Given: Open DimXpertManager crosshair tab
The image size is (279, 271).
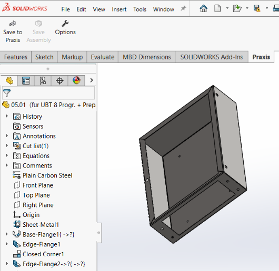Looking at the screenshot, I should (59, 80).
